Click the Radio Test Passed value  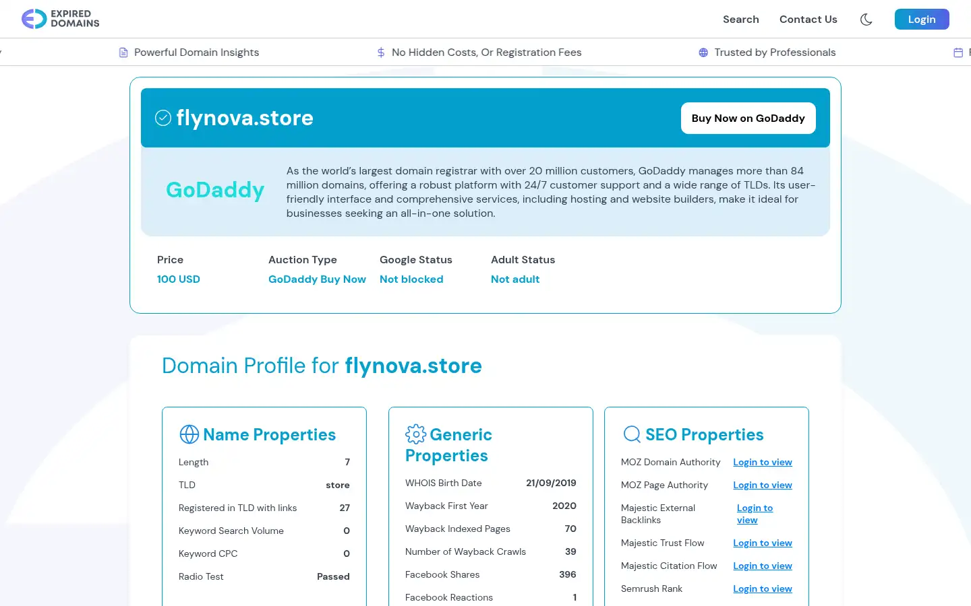(333, 577)
